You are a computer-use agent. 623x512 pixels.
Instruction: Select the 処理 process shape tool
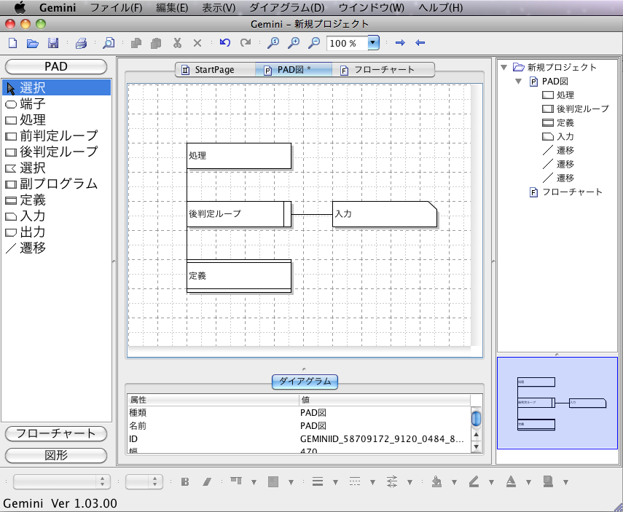(56, 119)
